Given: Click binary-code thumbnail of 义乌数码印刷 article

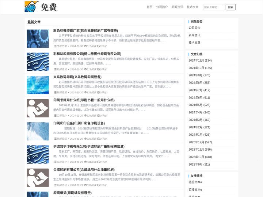Looking at the screenshot, I should 38,85.
